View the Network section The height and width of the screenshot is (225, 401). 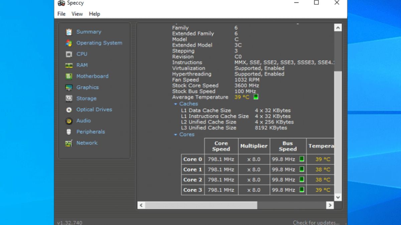pyautogui.click(x=87, y=143)
